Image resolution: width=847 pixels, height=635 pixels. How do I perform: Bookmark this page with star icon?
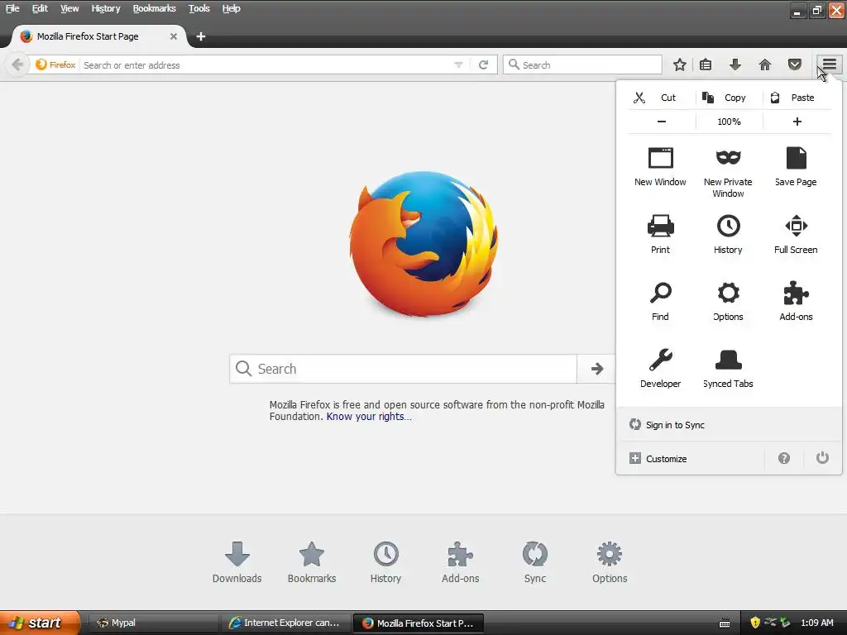pos(680,64)
